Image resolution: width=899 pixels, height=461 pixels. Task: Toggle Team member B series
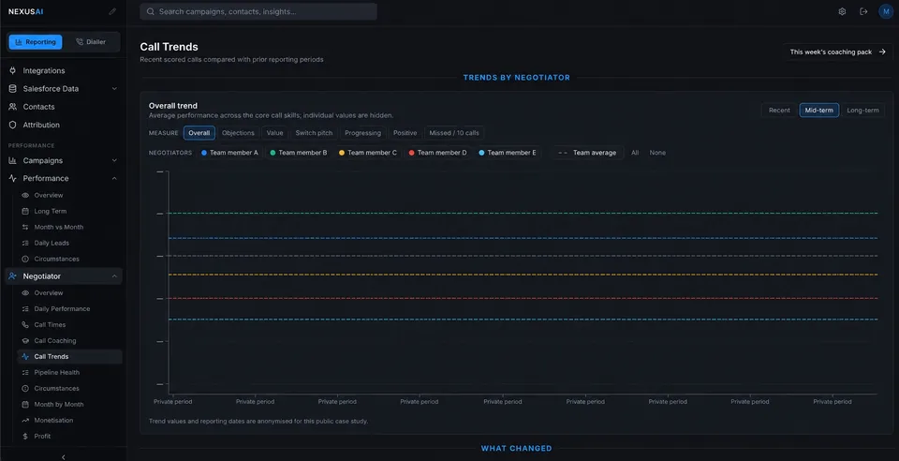click(x=298, y=153)
